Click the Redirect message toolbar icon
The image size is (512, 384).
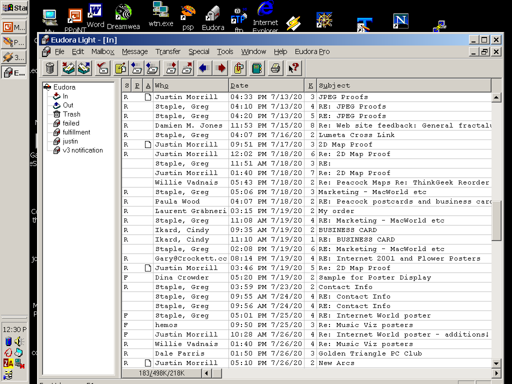point(186,68)
